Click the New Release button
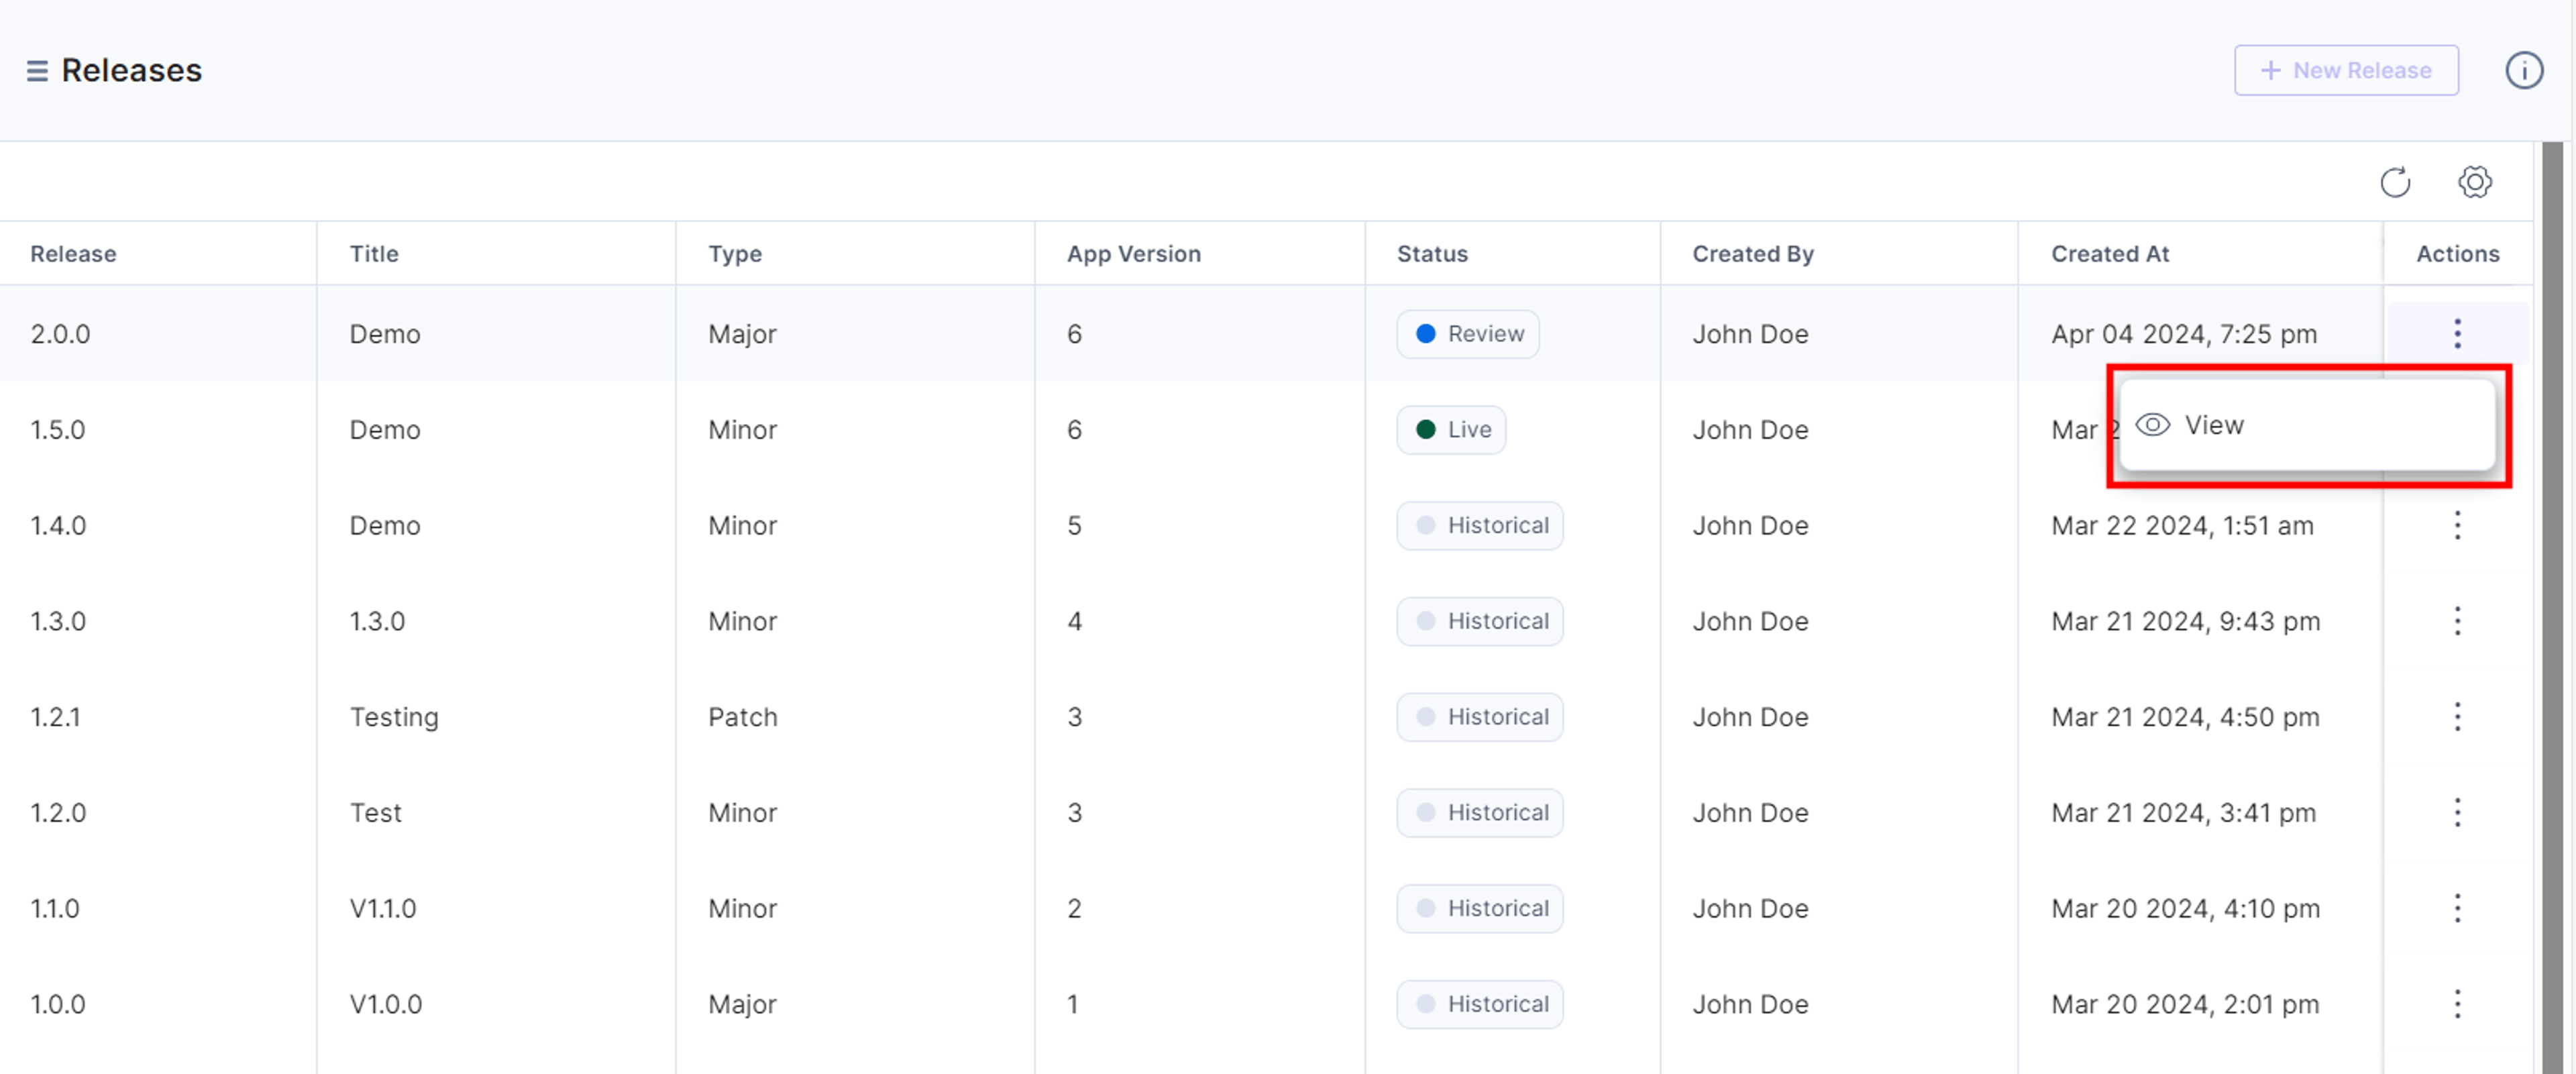Viewport: 2576px width, 1074px height. (x=2346, y=70)
